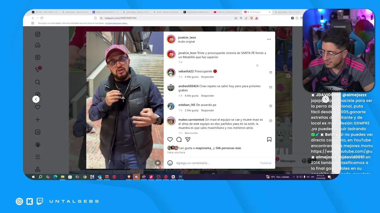The height and width of the screenshot is (213, 380).
Task: Open Instagram search in the sidebar
Action: (38, 82)
